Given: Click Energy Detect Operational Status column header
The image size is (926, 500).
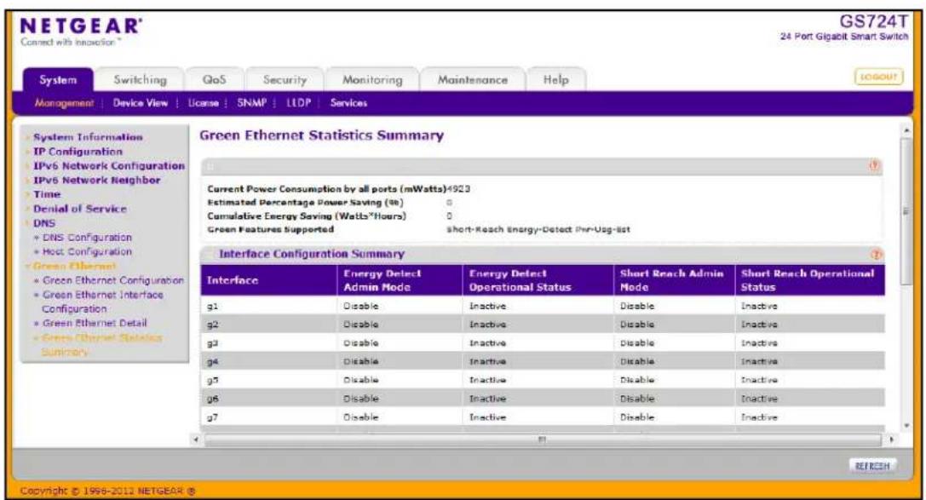Looking at the screenshot, I should click(x=538, y=280).
